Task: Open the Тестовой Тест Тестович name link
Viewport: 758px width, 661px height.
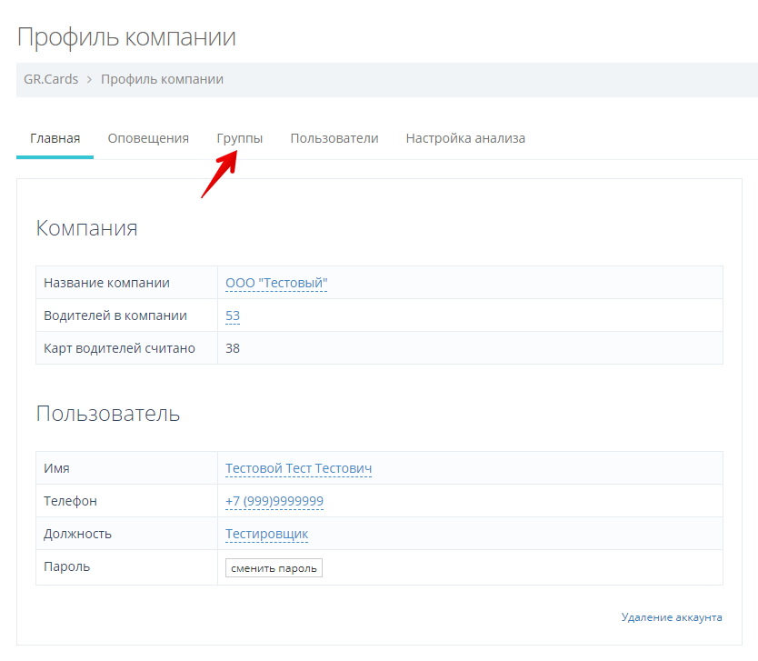Action: click(x=298, y=468)
